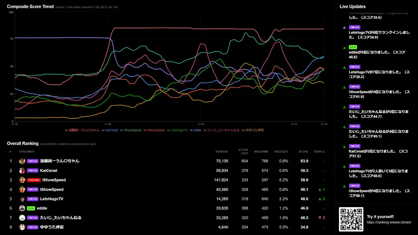Click the 83.9 score value
This screenshot has height=235, width=418.
304,161
